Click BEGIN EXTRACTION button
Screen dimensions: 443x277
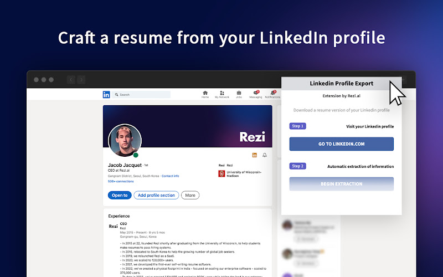(x=341, y=184)
